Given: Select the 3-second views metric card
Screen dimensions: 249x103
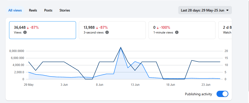Looking at the screenshot, I should point(112,30).
